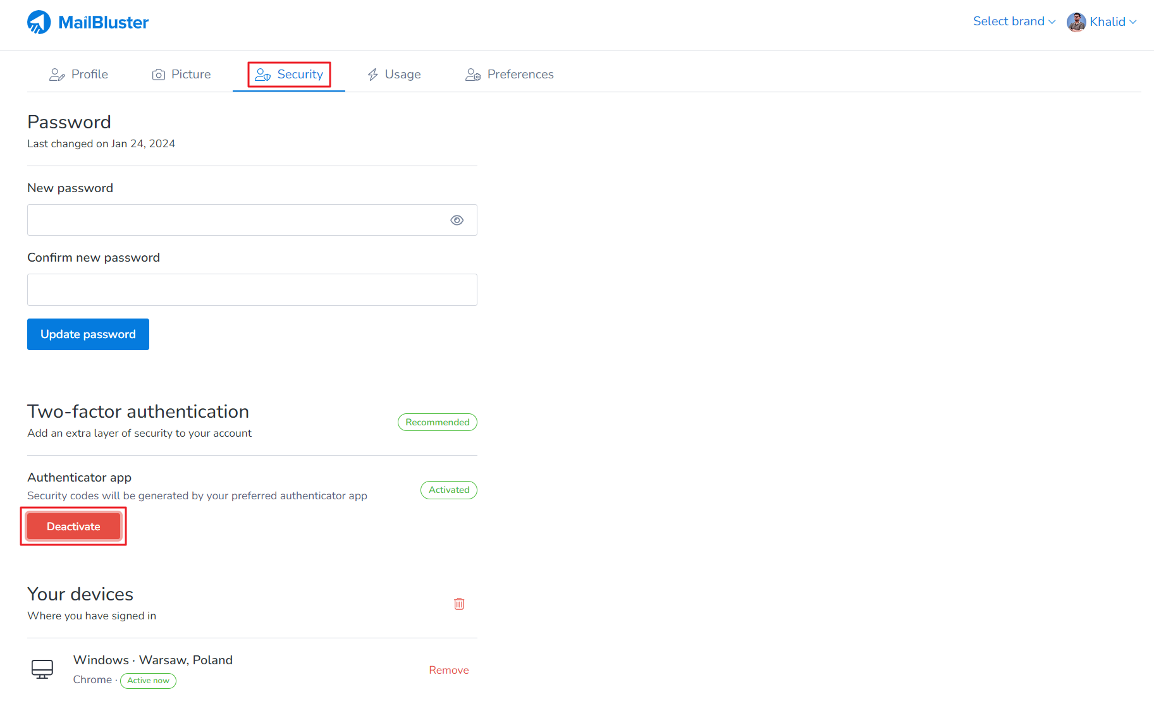Open the Preferences tab
This screenshot has width=1154, height=711.
point(520,75)
